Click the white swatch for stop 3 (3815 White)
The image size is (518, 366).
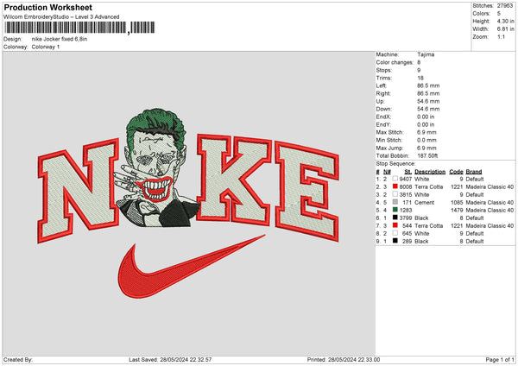click(x=395, y=194)
